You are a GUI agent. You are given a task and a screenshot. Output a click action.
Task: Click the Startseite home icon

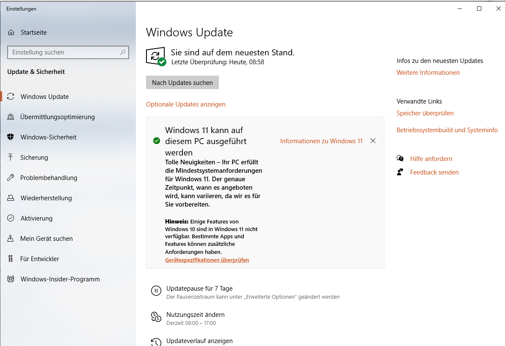coord(11,32)
